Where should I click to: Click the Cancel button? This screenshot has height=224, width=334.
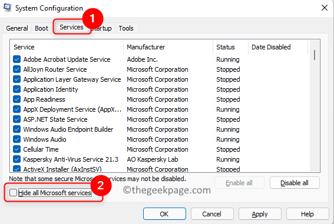pyautogui.click(x=212, y=214)
